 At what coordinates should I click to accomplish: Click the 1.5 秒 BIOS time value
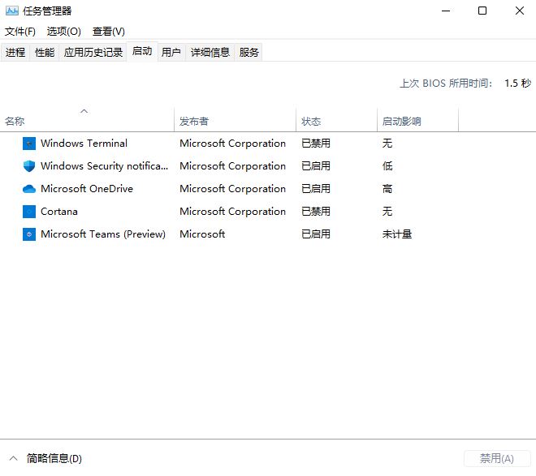[x=518, y=84]
